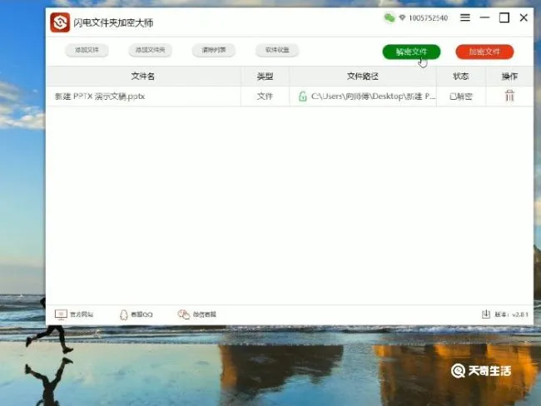Open 微信客服 chat icon in footer

coord(184,314)
